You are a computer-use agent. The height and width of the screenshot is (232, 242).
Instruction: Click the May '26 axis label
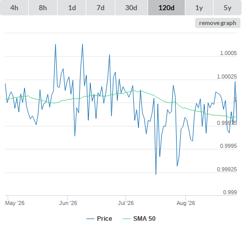(x=15, y=203)
